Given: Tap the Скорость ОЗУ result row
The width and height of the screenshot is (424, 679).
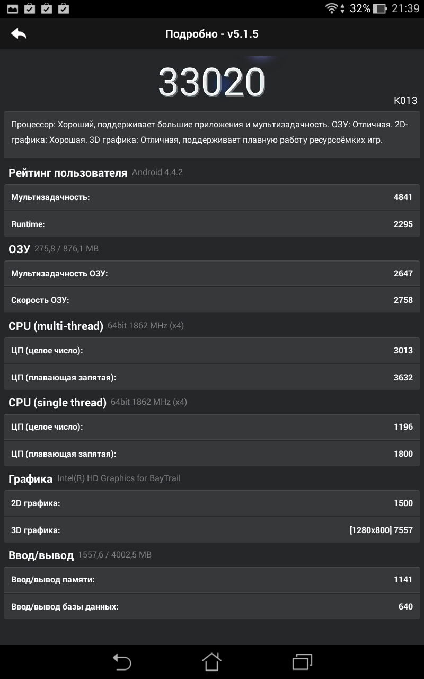Looking at the screenshot, I should [x=212, y=300].
